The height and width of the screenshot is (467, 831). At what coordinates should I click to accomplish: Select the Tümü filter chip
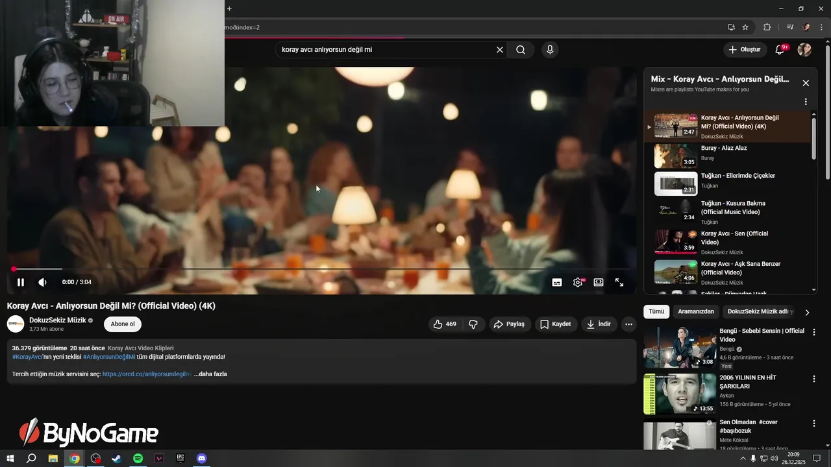tap(656, 311)
